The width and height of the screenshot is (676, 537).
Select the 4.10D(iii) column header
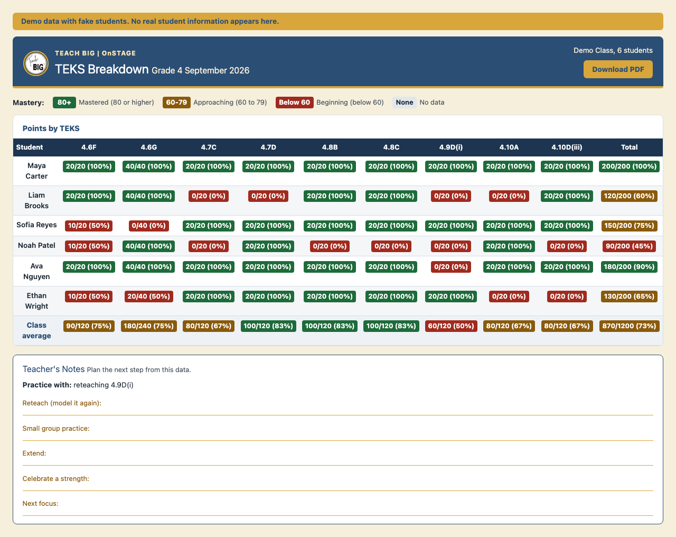click(567, 147)
